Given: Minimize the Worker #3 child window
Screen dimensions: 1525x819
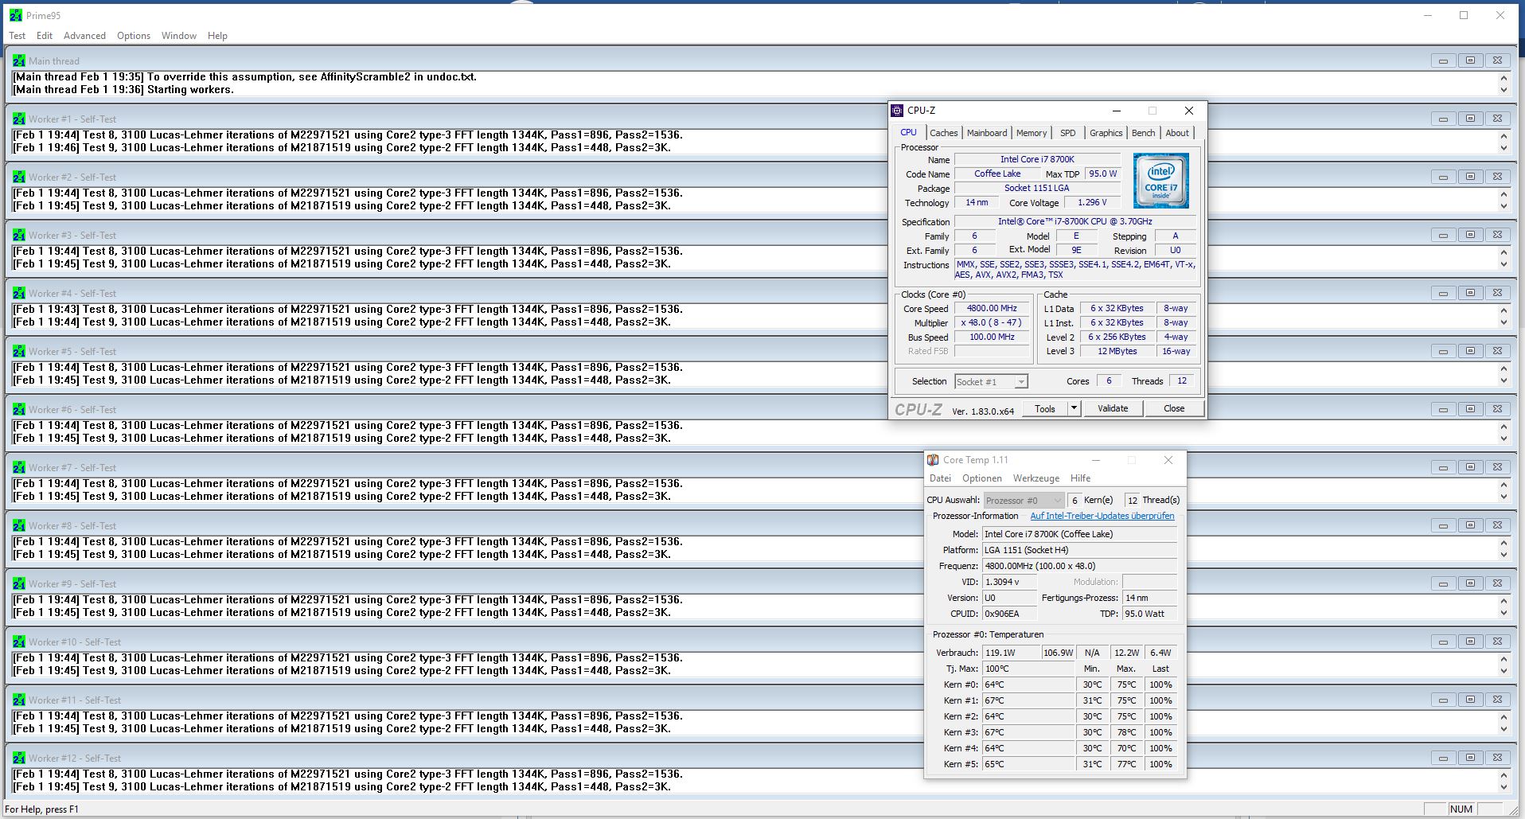Looking at the screenshot, I should coord(1443,235).
